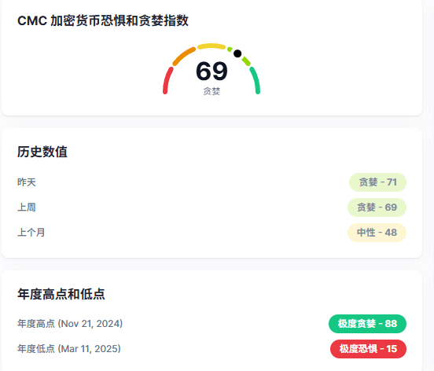The height and width of the screenshot is (371, 434).
Task: Click the CMC 加密货币恐惧和贪婪指数 heading
Action: pos(103,20)
